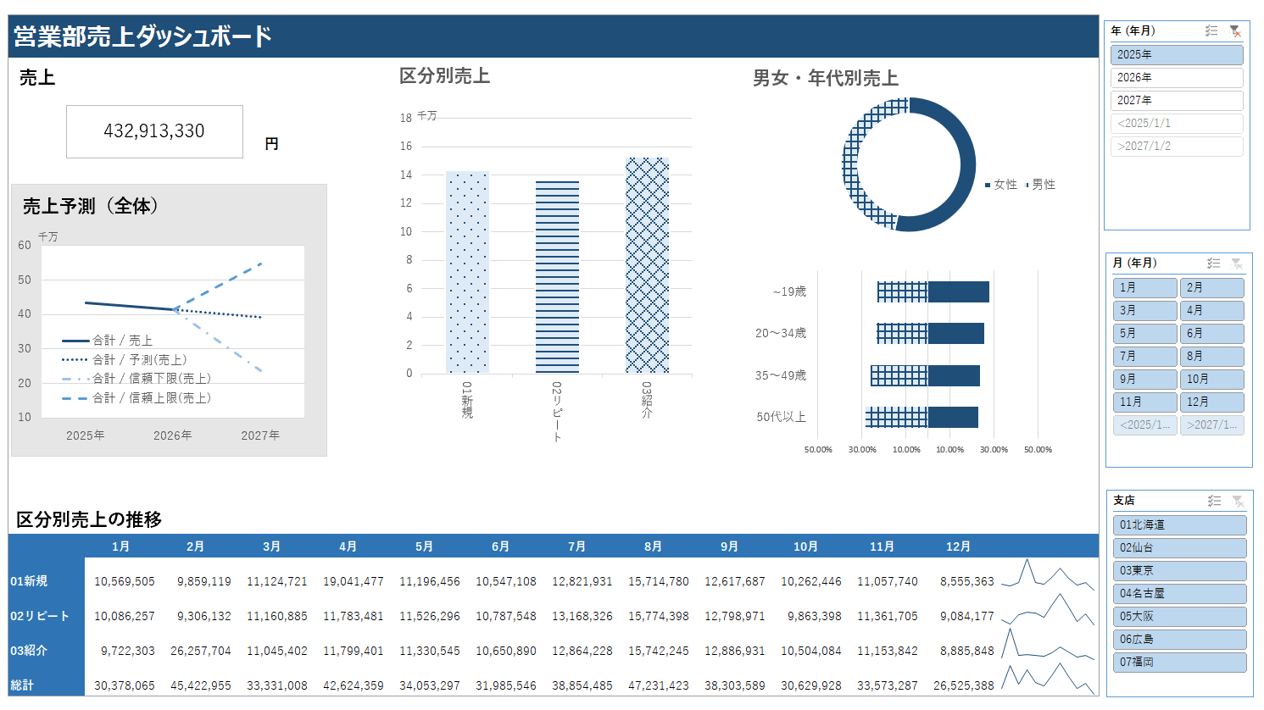This screenshot has width=1264, height=710.
Task: Click the 女性 legend color swatch
Action: (x=988, y=185)
